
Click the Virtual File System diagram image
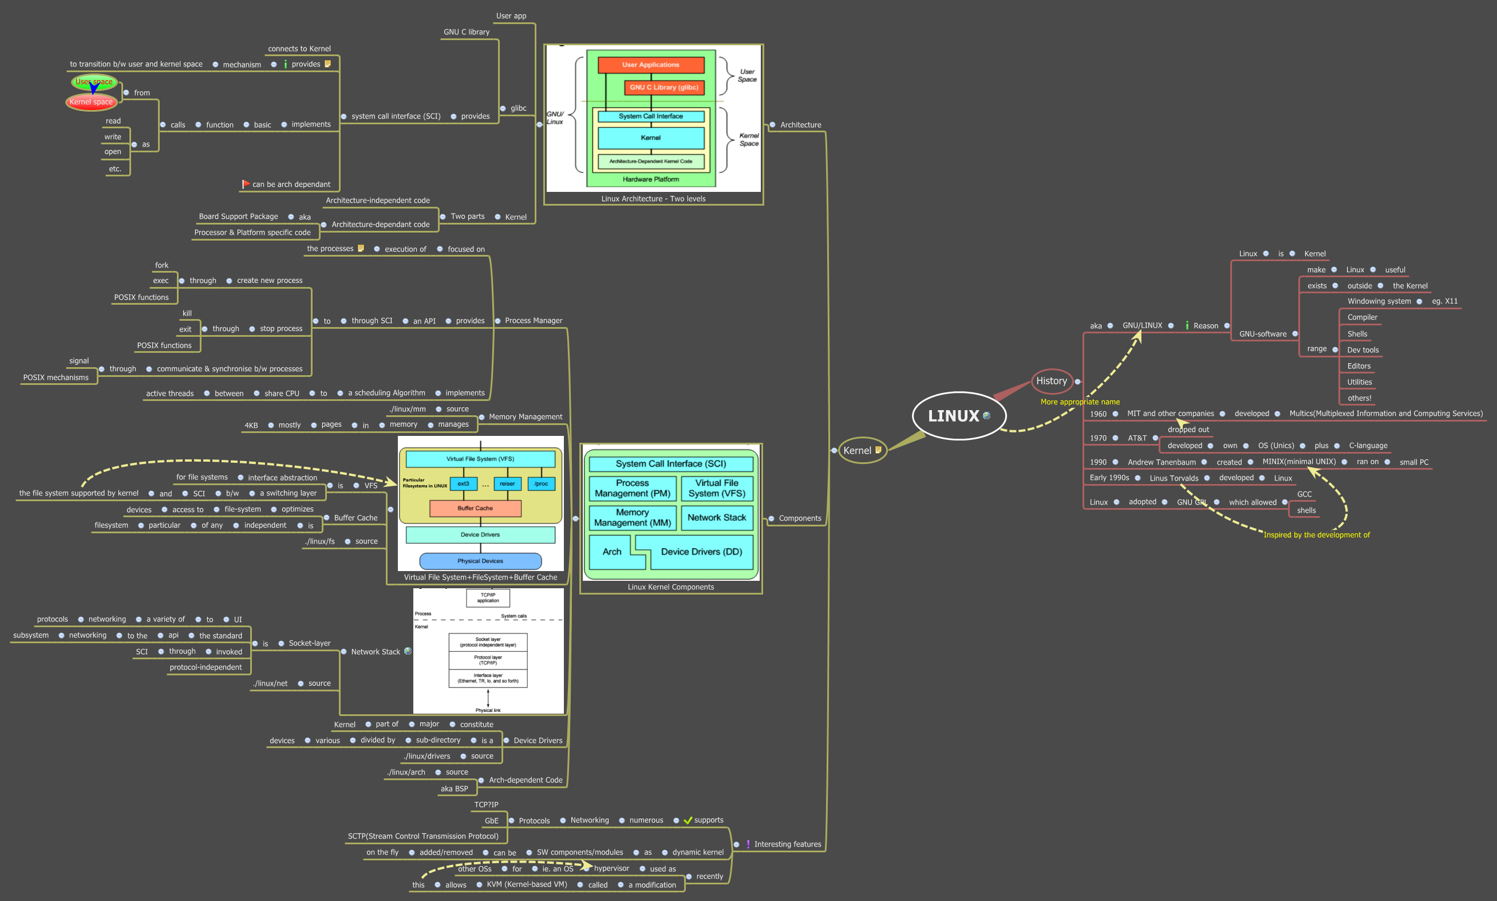pos(481,503)
